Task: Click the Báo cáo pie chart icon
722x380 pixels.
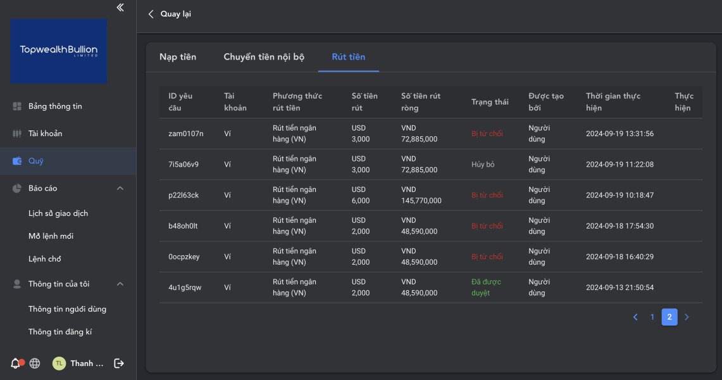Action: click(17, 188)
